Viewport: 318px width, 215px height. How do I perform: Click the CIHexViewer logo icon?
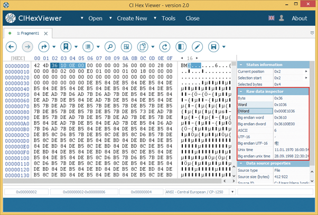(11, 18)
